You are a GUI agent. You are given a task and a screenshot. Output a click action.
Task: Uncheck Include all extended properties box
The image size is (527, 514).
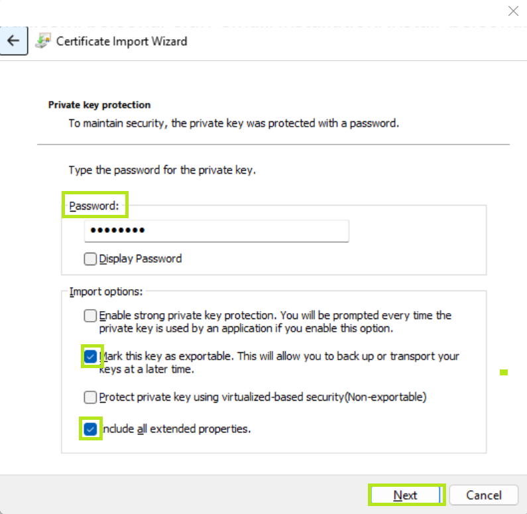tap(90, 429)
